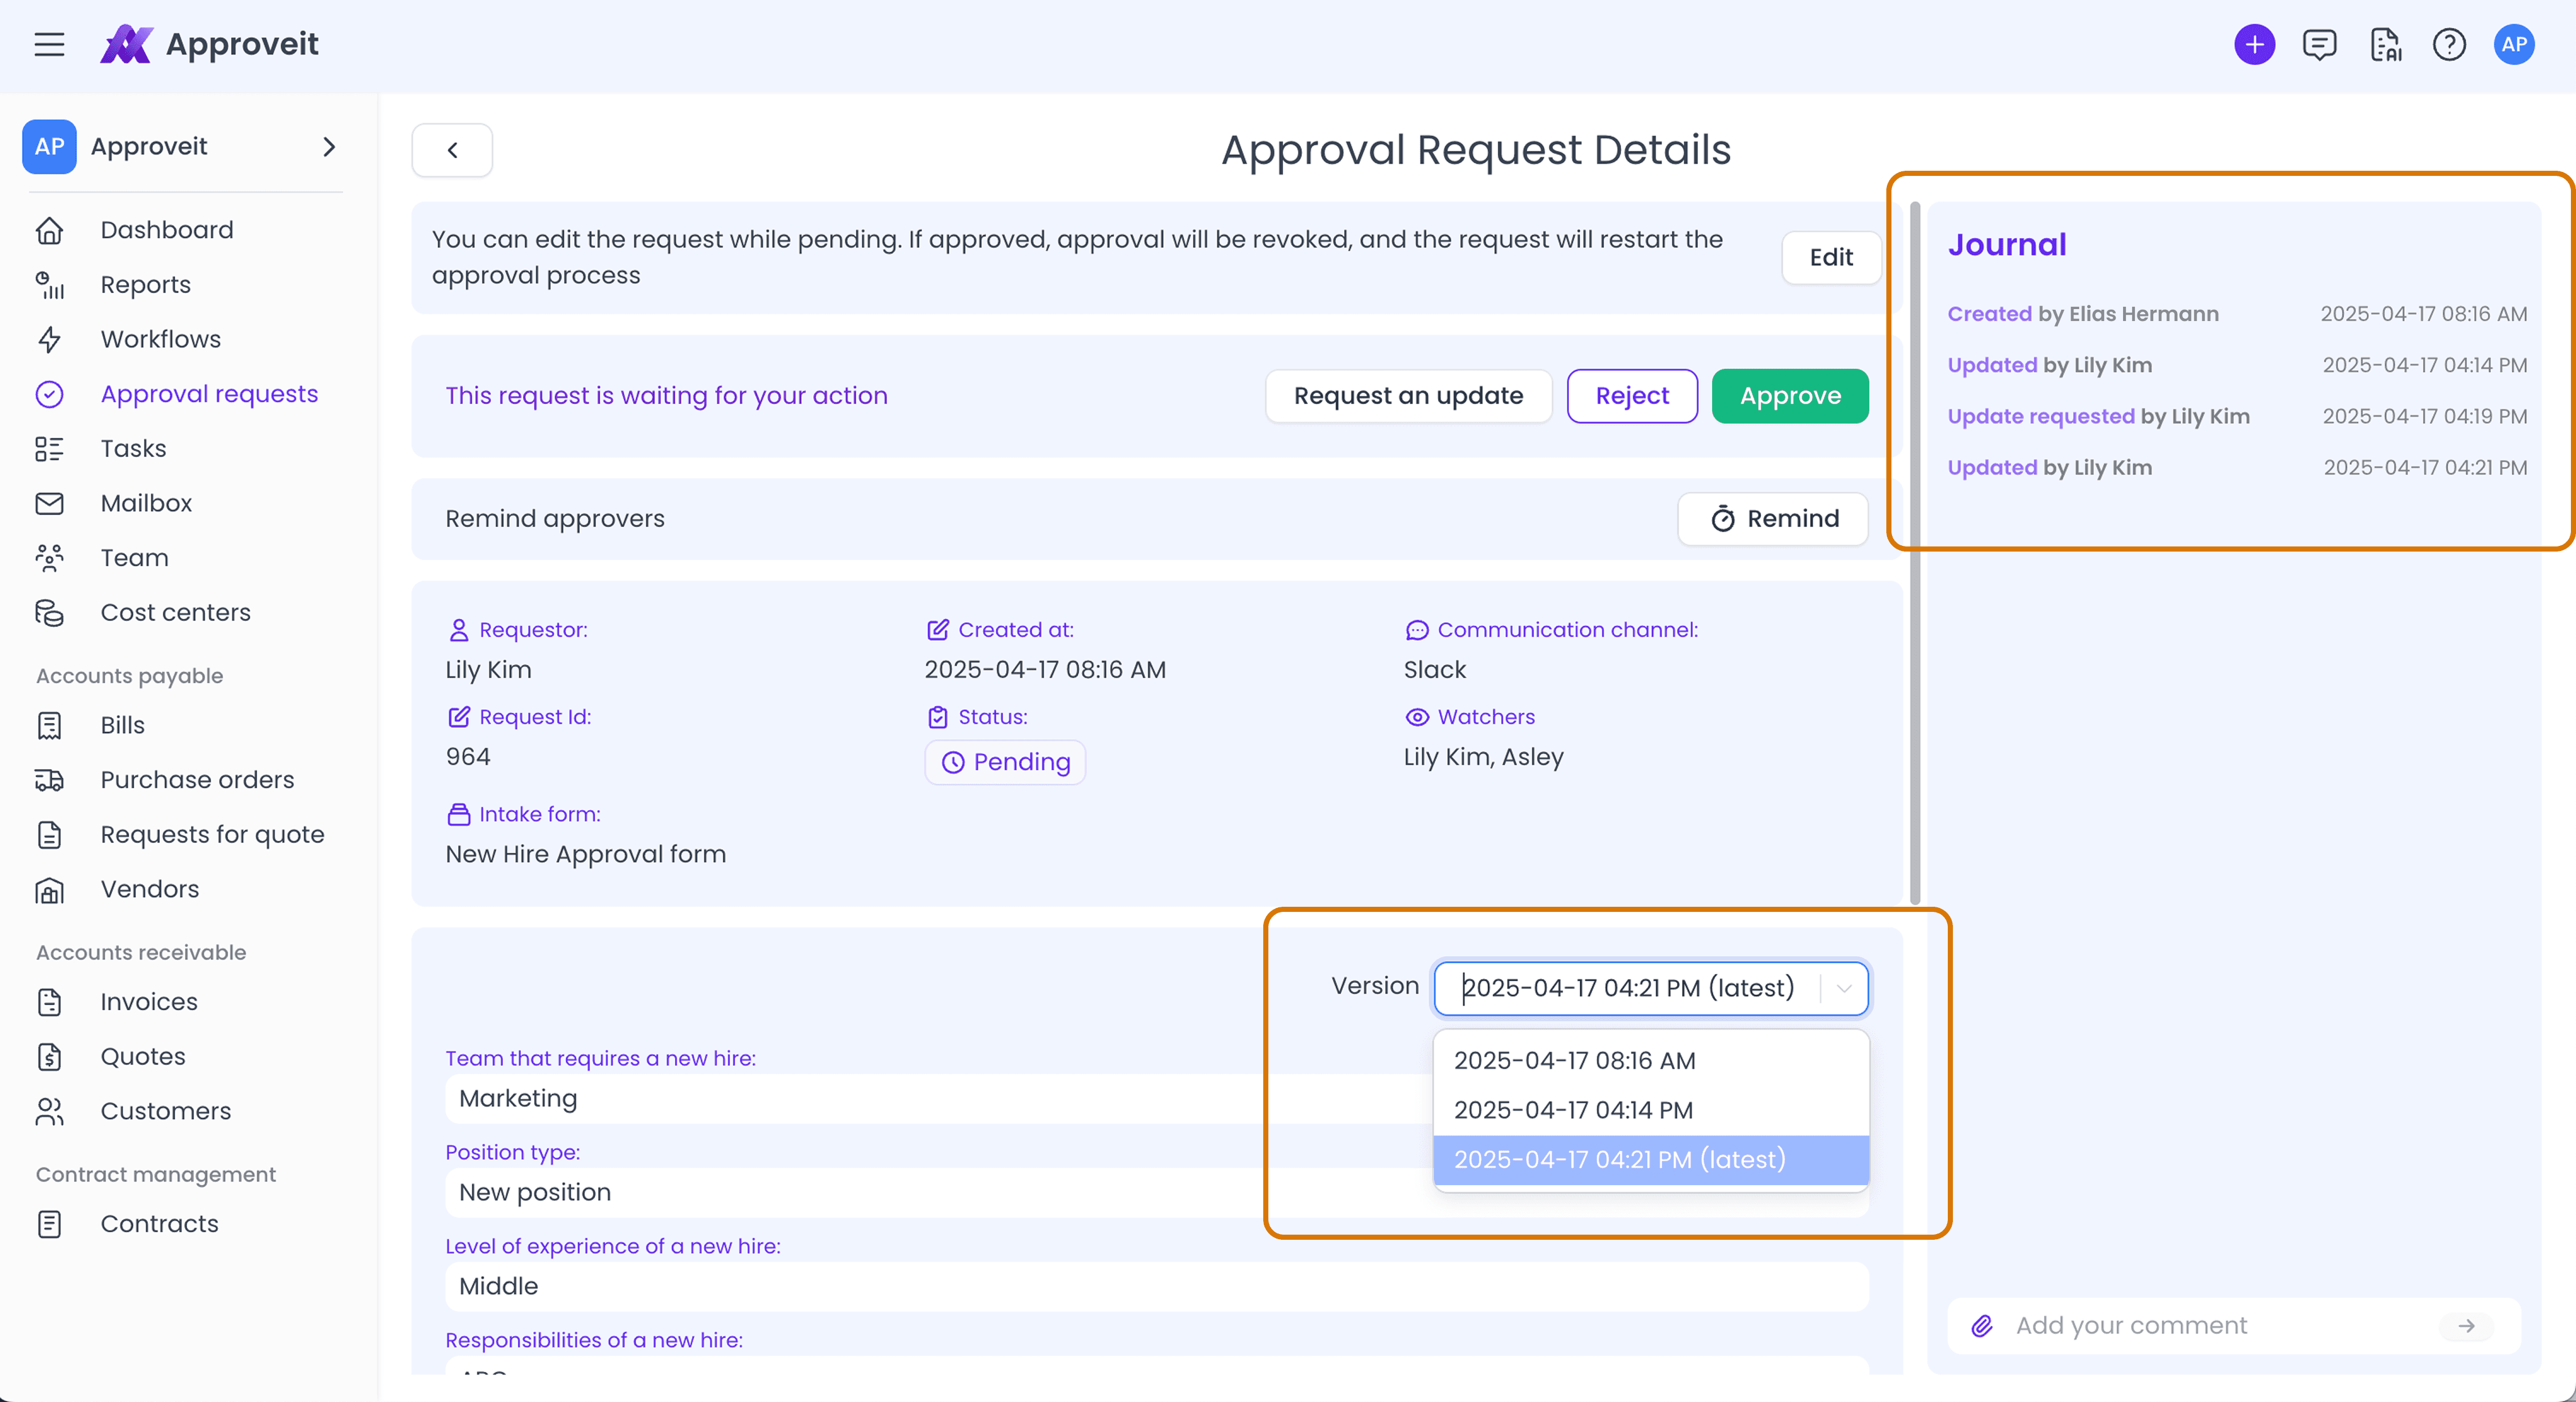Click the purple plus create button

click(x=2254, y=44)
